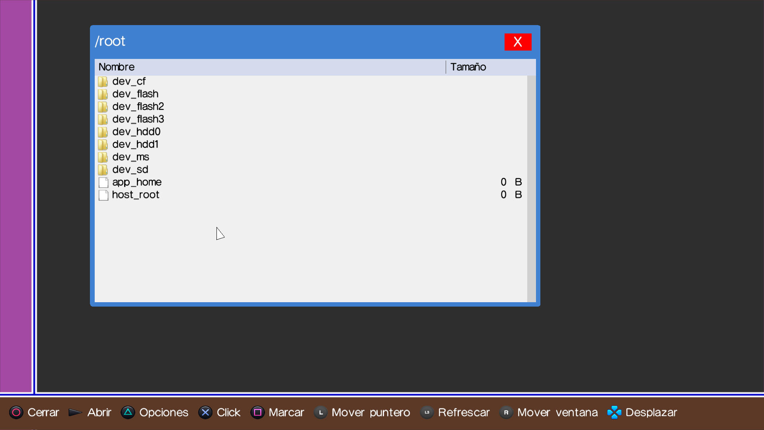Click the dev_cf folder icon
This screenshot has height=430, width=764.
pyautogui.click(x=103, y=82)
